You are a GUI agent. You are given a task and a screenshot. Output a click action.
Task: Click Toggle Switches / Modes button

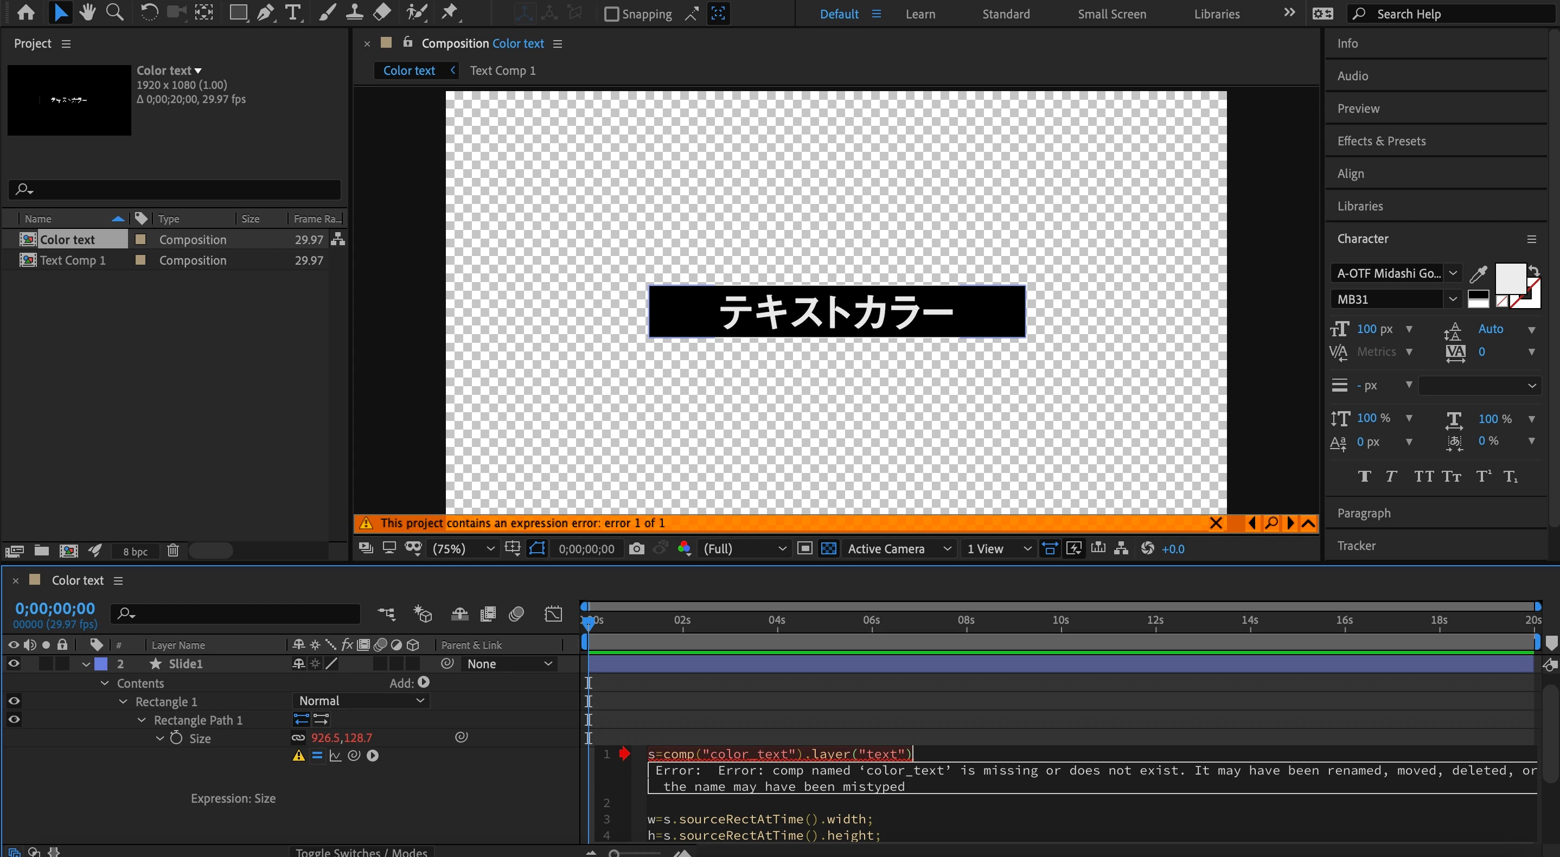361,852
